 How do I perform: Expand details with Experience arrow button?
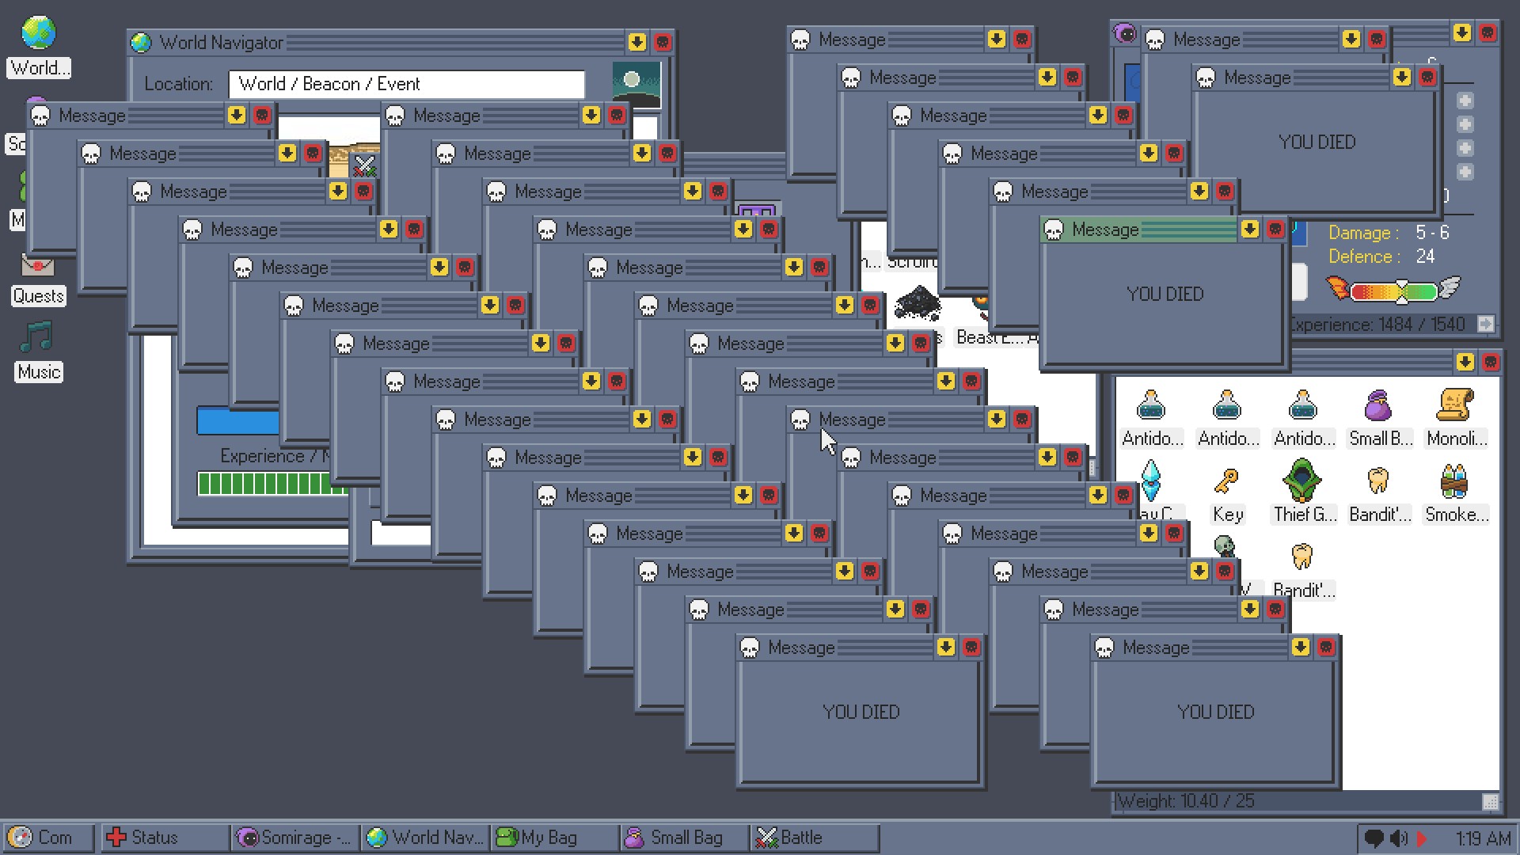(x=1485, y=324)
